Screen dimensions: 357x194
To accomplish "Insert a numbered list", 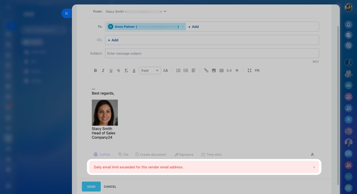I will 178,71.
